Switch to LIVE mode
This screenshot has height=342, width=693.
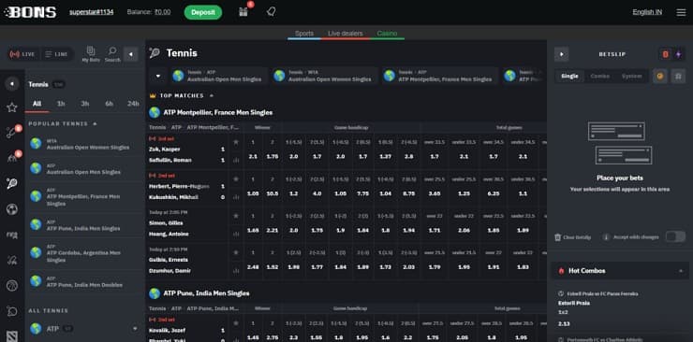tap(22, 54)
